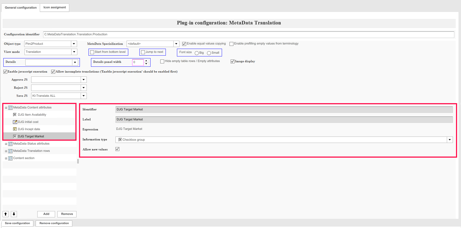Click the DJG Target Market row icon
The height and width of the screenshot is (228, 461).
(15, 136)
